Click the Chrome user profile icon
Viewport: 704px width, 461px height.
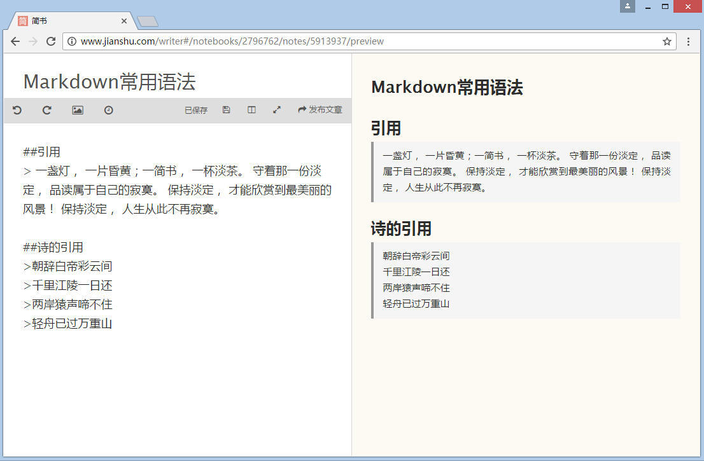(627, 6)
